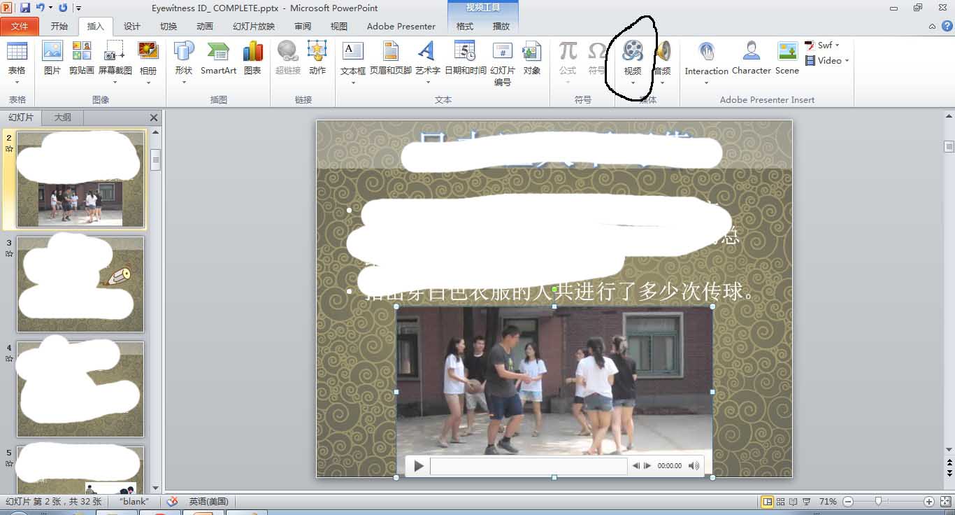Step the video forward
955x515 pixels.
[647, 466]
